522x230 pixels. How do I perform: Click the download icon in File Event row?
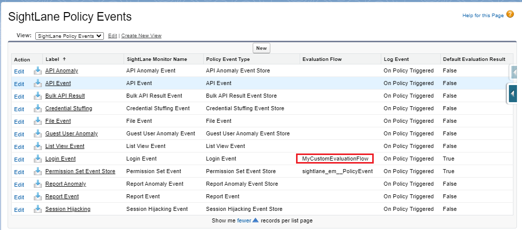(x=38, y=121)
